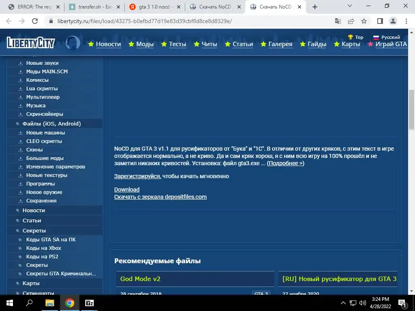
Task: Open 7-Zip from the taskbar
Action: coord(90,303)
